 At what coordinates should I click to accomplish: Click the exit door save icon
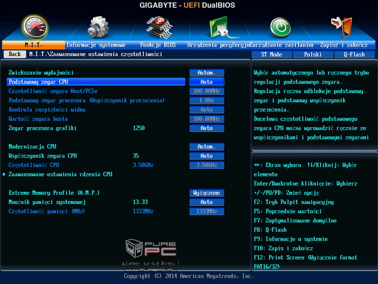[x=342, y=28]
